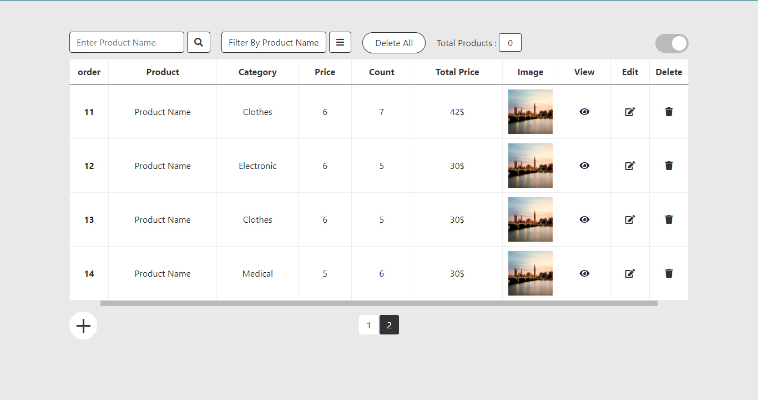Delete the product in order 13 row
758x400 pixels.
point(669,219)
